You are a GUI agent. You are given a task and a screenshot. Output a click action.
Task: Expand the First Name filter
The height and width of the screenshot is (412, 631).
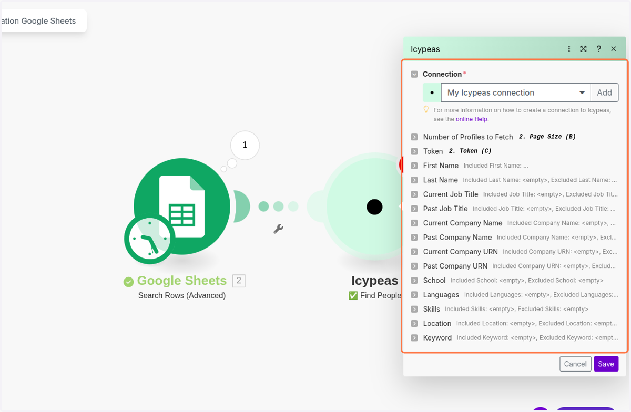[x=414, y=166]
